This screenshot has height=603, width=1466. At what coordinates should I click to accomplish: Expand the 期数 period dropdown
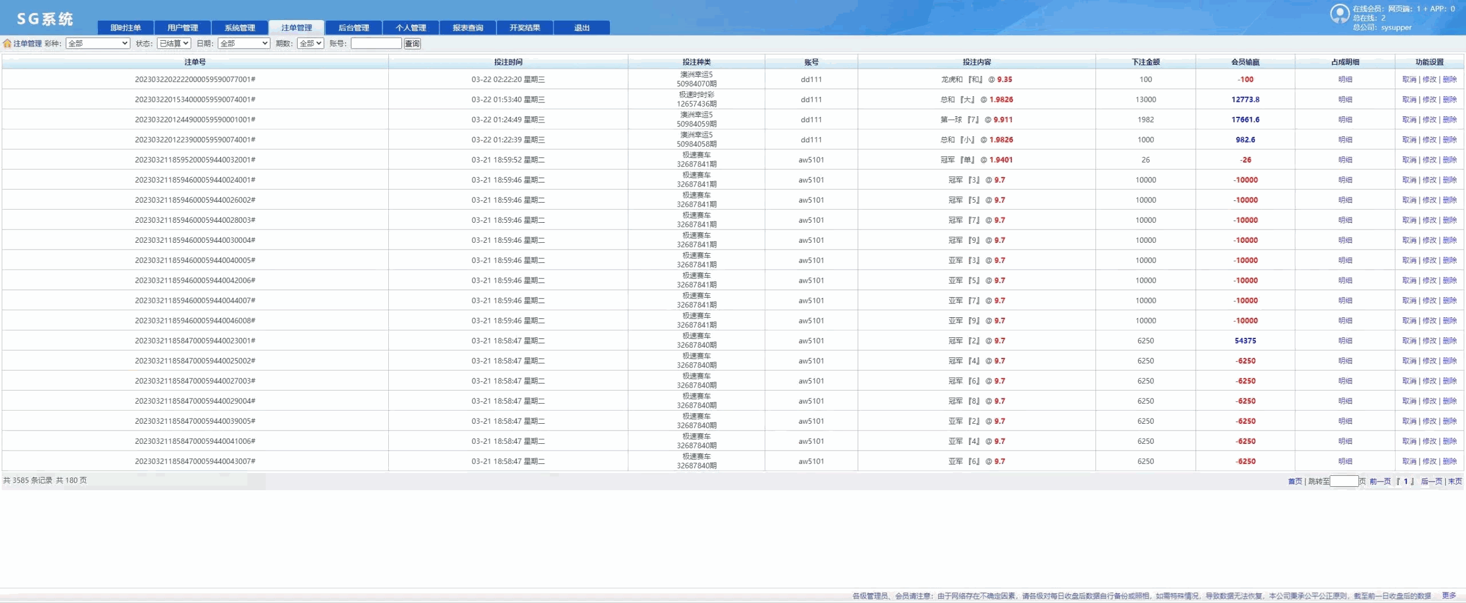point(310,44)
